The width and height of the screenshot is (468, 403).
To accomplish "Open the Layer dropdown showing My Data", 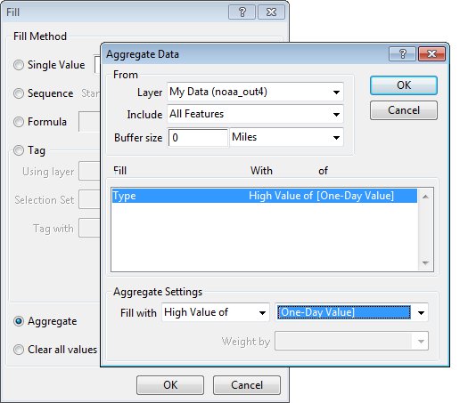I will [255, 92].
